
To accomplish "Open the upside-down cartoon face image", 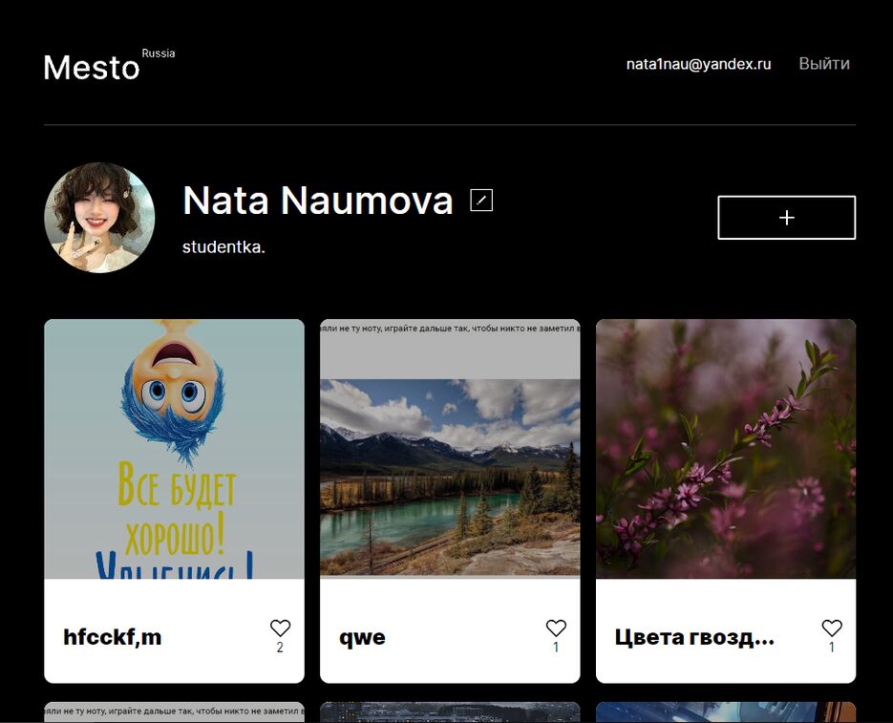I will [x=174, y=449].
